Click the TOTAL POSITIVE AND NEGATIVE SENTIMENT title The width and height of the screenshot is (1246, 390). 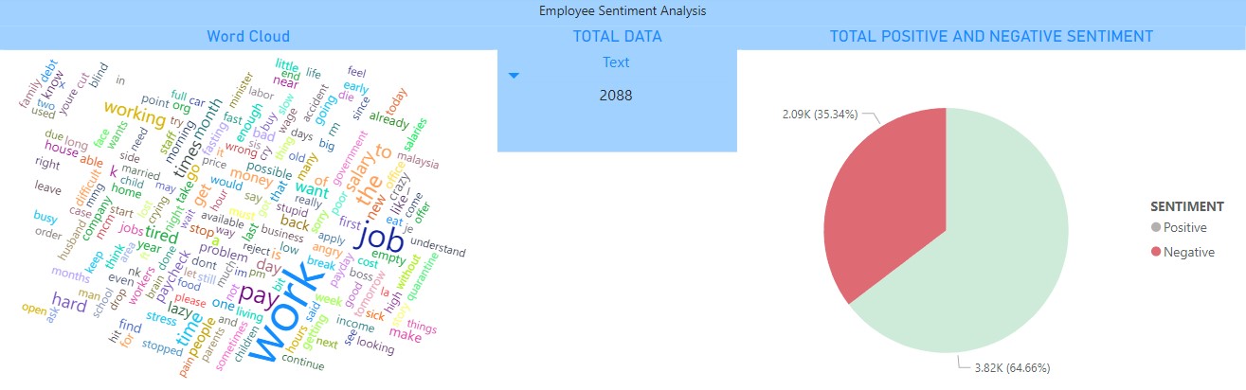click(x=991, y=37)
